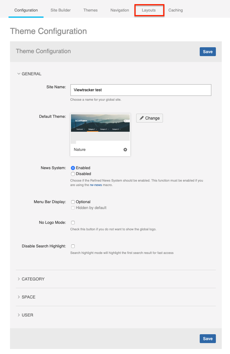The image size is (230, 354).
Task: Collapse the GENERAL section
Action: [x=29, y=74]
